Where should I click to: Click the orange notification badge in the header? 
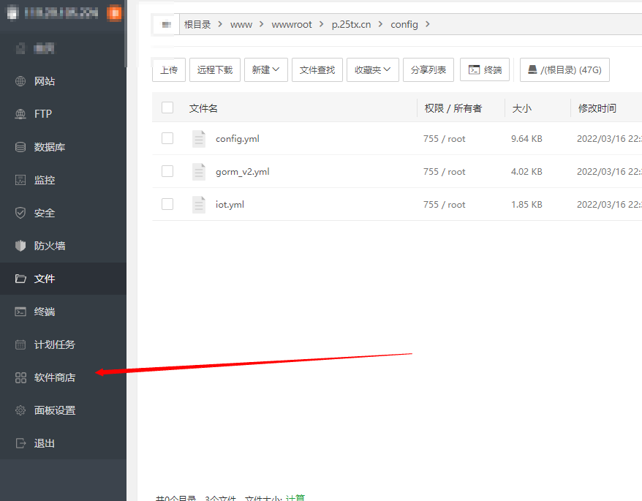tap(114, 13)
